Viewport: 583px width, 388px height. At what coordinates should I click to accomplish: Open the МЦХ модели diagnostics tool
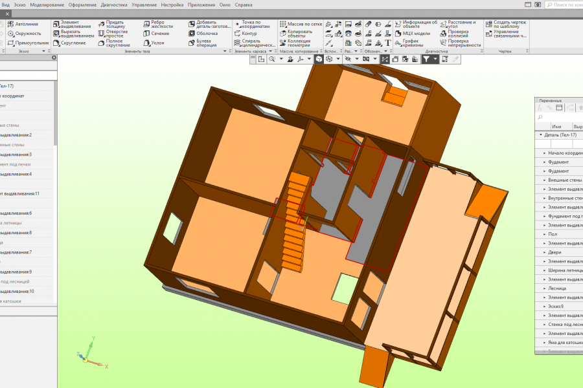(x=413, y=34)
